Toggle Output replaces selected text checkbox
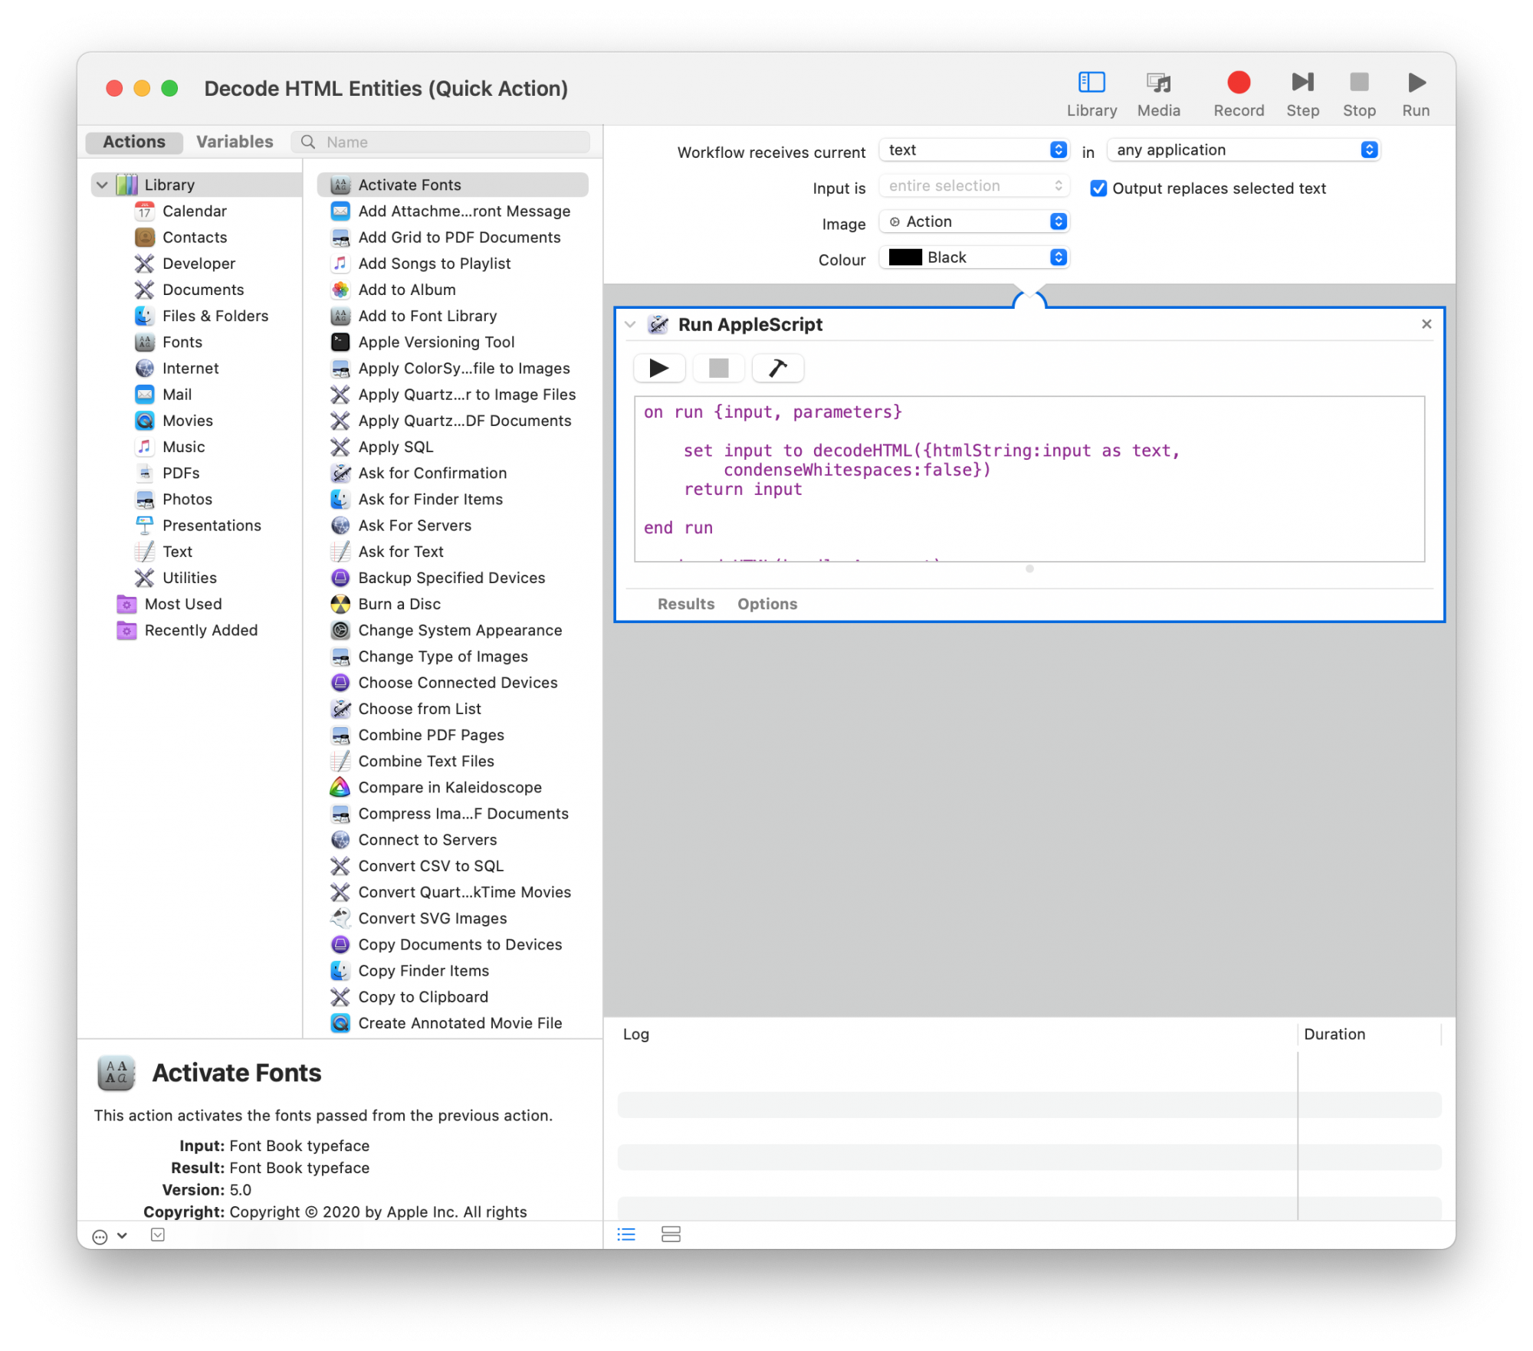 (1098, 189)
